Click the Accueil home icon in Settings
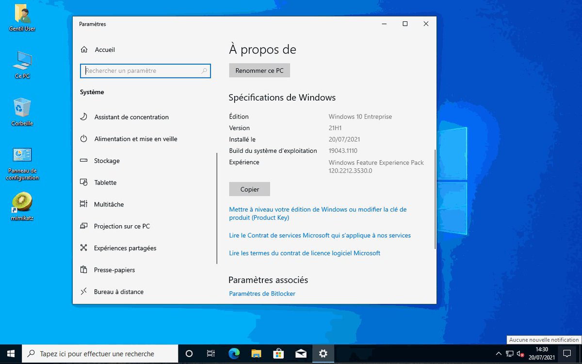 pyautogui.click(x=84, y=50)
